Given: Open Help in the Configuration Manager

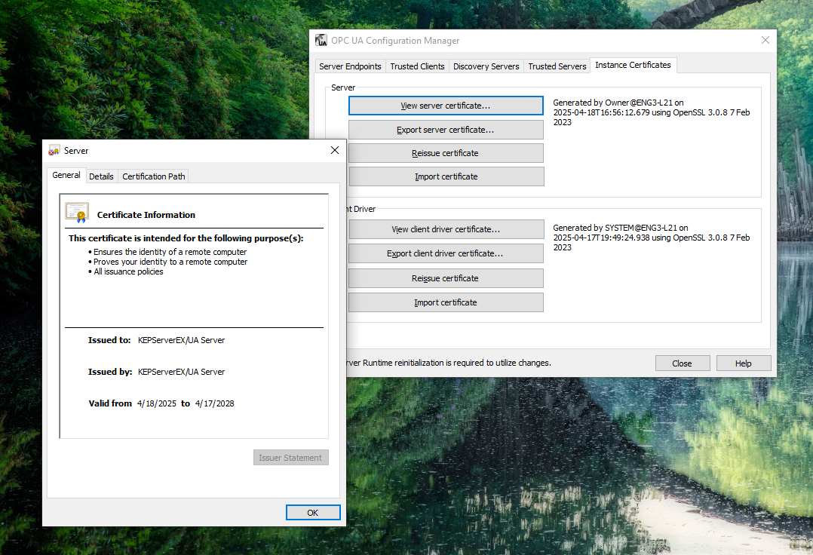Looking at the screenshot, I should pos(744,363).
